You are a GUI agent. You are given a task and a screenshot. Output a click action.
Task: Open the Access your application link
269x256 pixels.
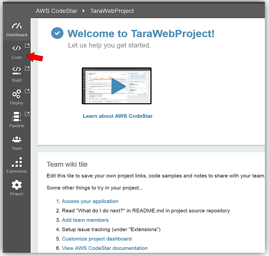click(x=90, y=201)
